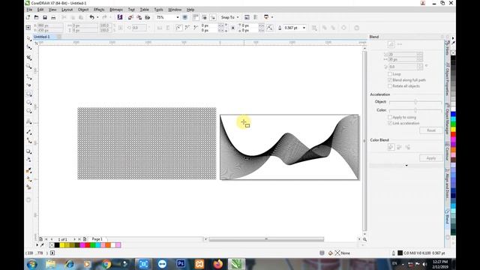
Task: Select the Parallel Dimension tool
Action: (28, 132)
